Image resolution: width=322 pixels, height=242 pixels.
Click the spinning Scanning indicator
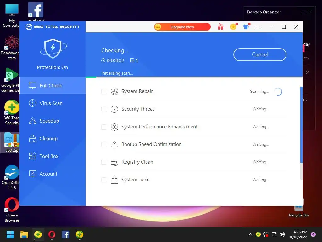point(278,92)
